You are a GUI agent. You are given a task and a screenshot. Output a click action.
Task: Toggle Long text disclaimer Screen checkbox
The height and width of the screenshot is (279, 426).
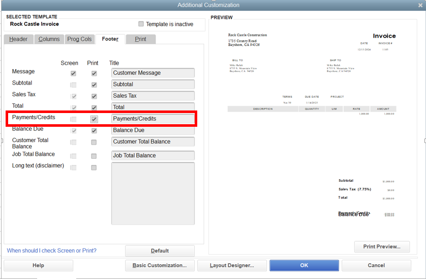(x=73, y=168)
